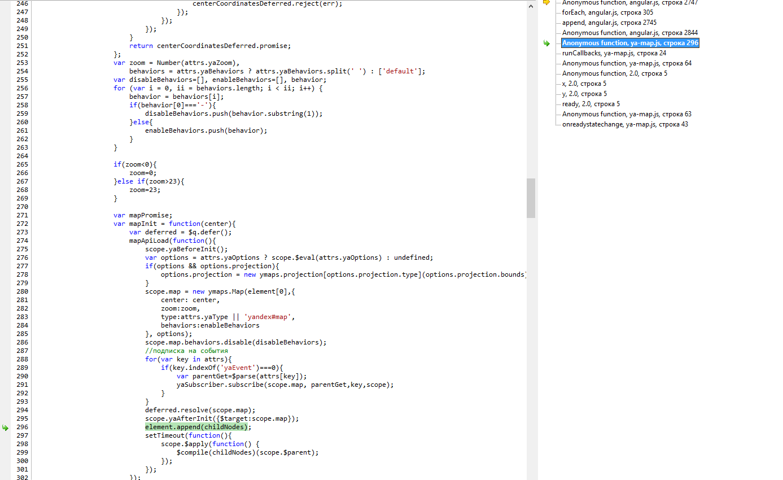783x480 pixels.
Task: Click the green arrow beside the highlighted call stack frame
Action: click(x=546, y=43)
